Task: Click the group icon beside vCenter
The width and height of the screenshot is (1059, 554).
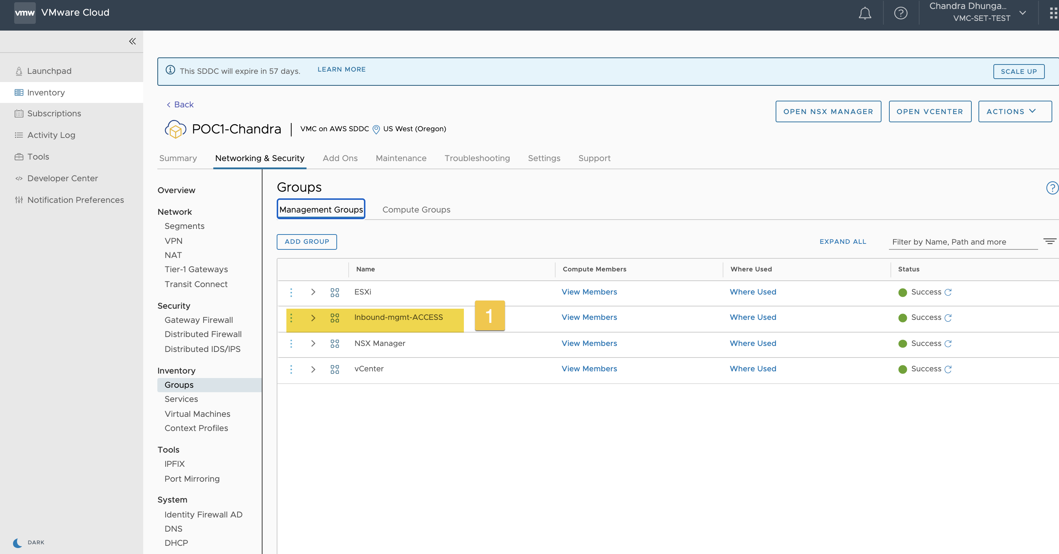Action: coord(334,369)
